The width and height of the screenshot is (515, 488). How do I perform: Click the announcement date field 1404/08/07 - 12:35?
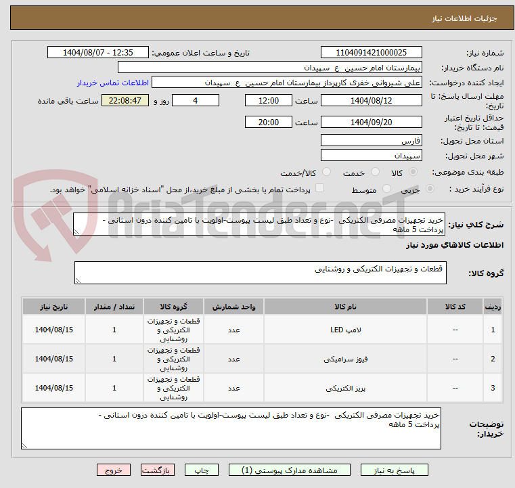coord(98,53)
